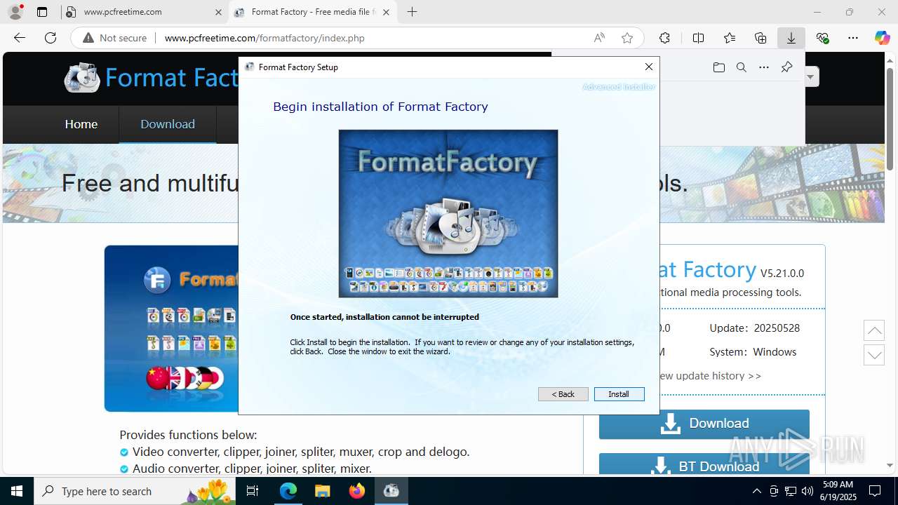Open the Downloads toolbar icon
The image size is (898, 505).
(791, 38)
